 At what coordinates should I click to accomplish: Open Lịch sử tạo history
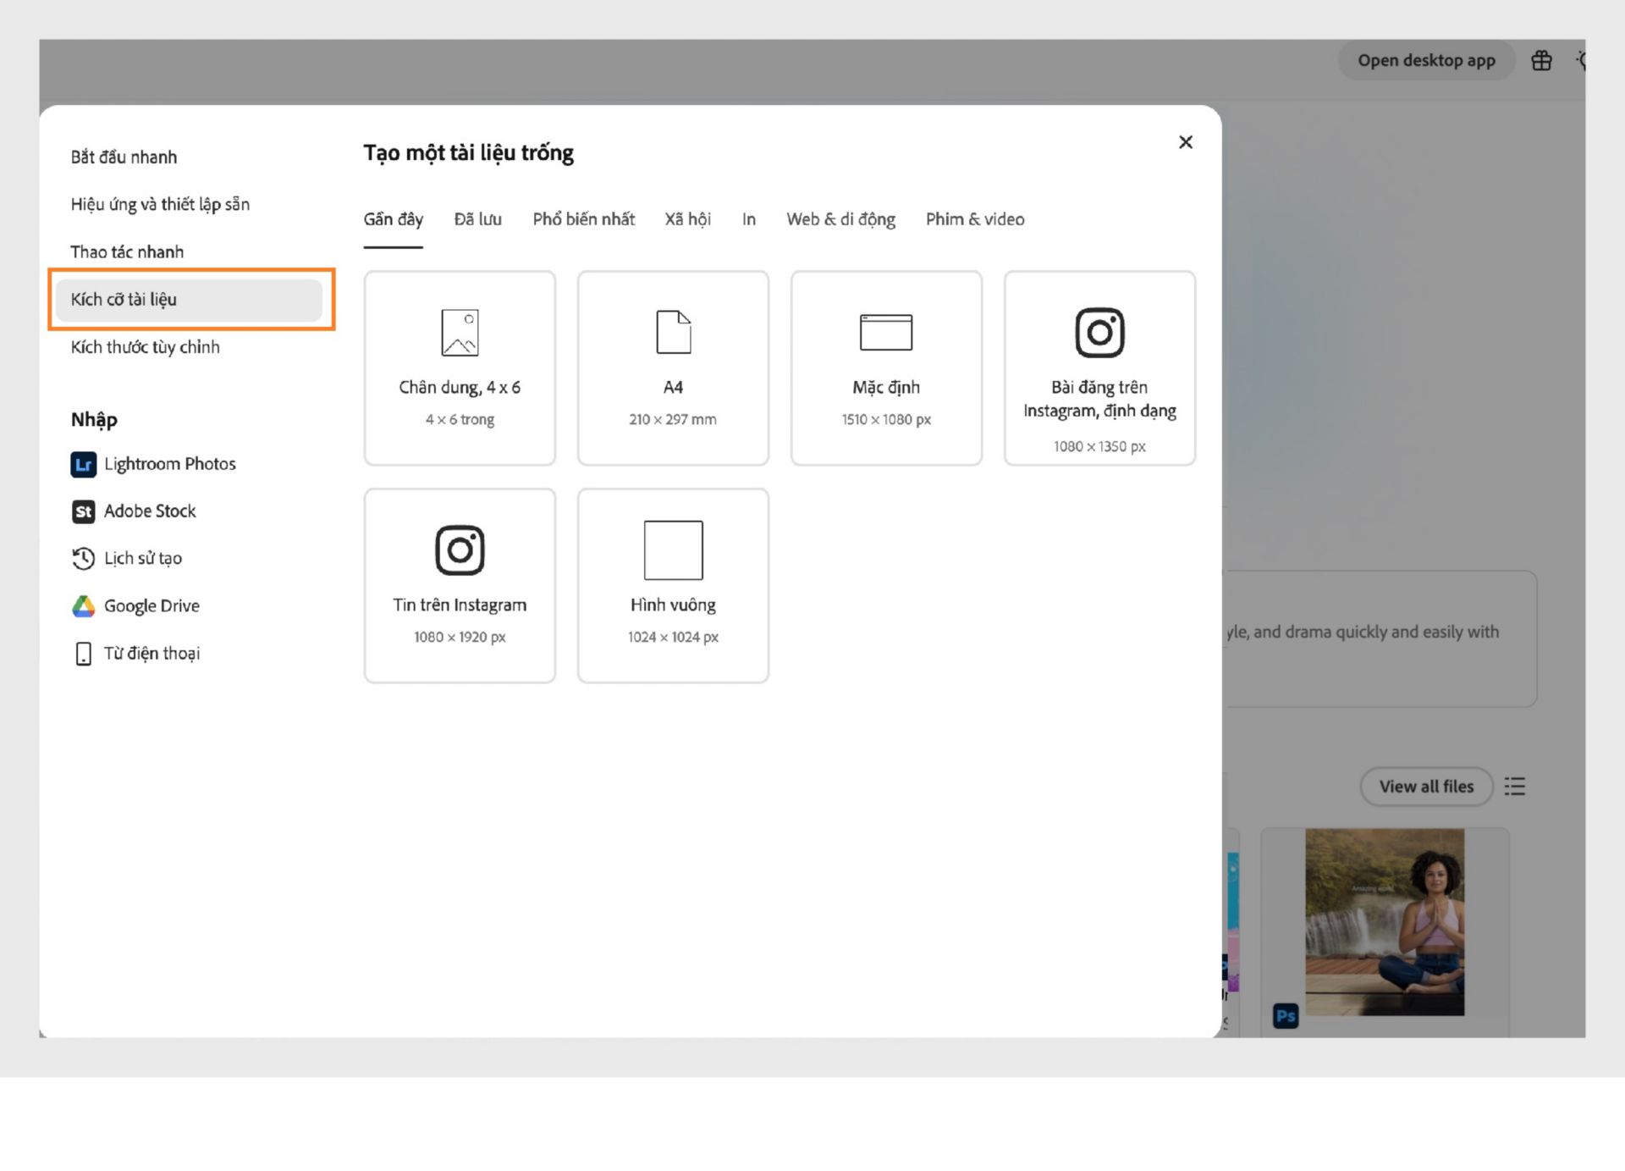(x=127, y=559)
